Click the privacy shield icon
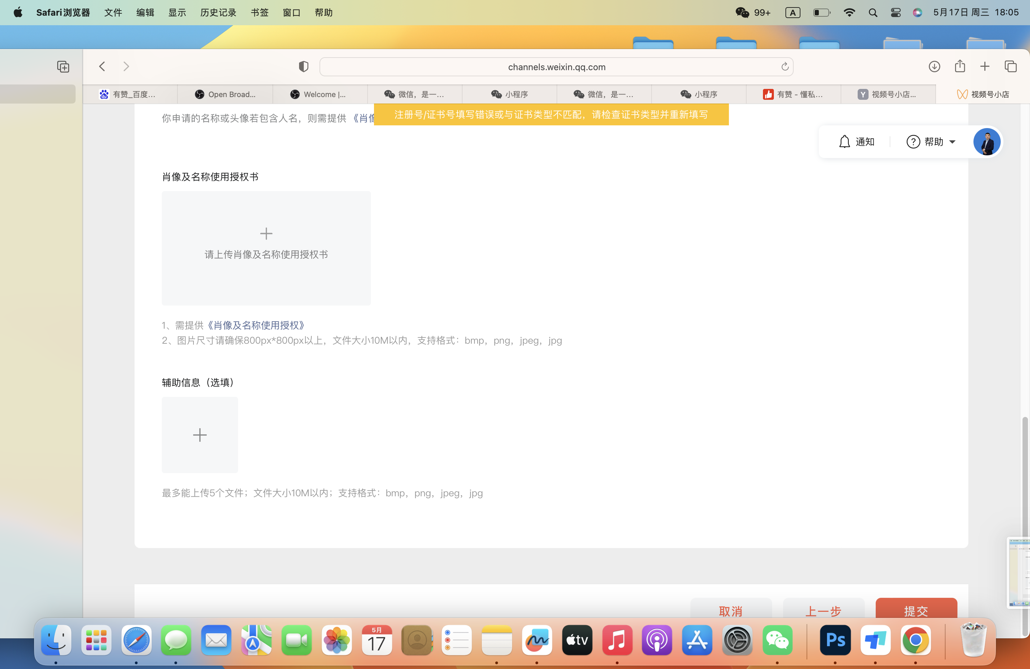The width and height of the screenshot is (1030, 669). (x=303, y=67)
